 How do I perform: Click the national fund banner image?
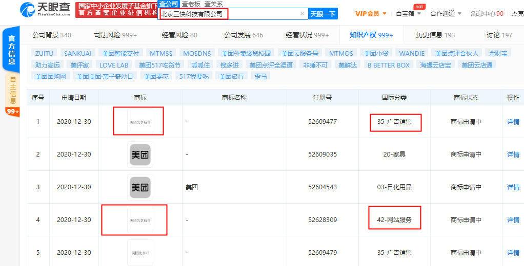pos(116,10)
